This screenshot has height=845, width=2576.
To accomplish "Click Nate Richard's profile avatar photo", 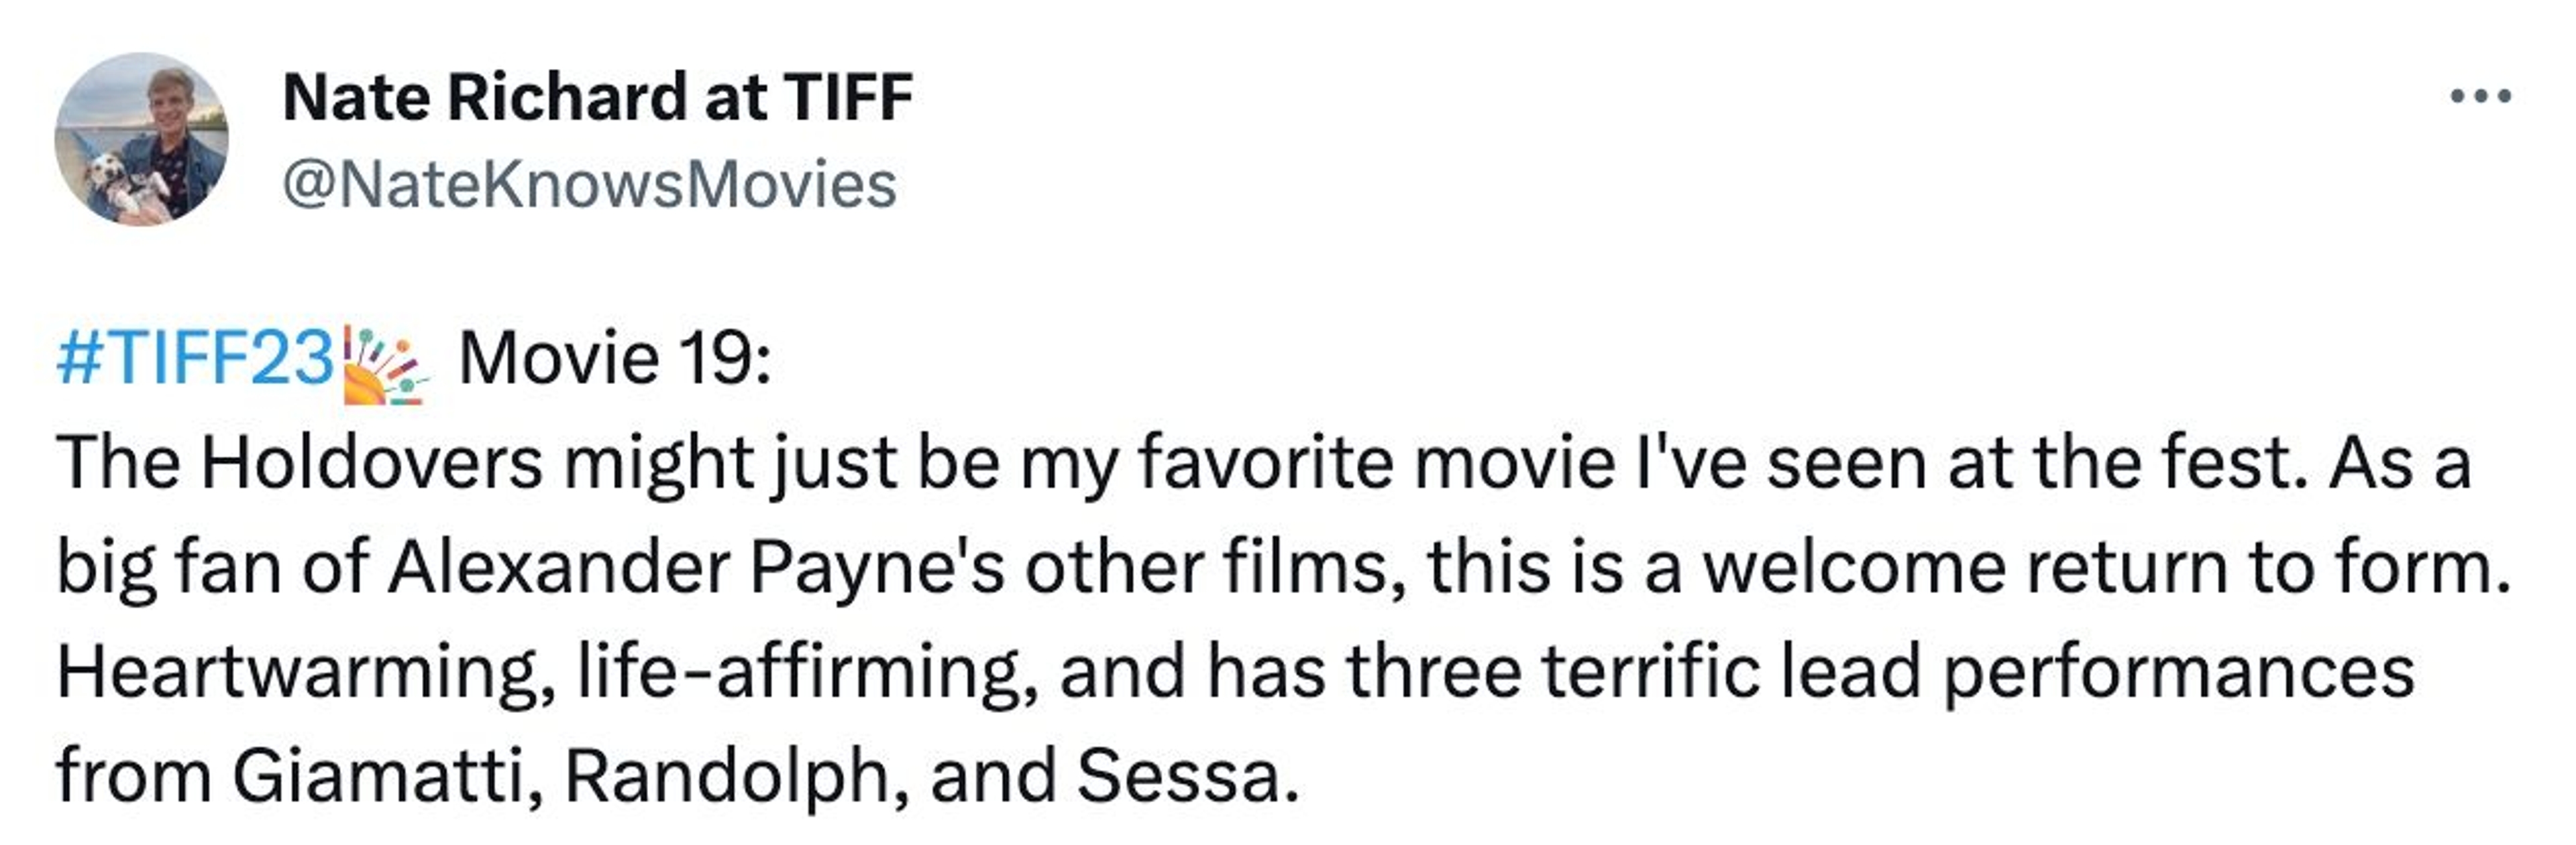I will (141, 139).
